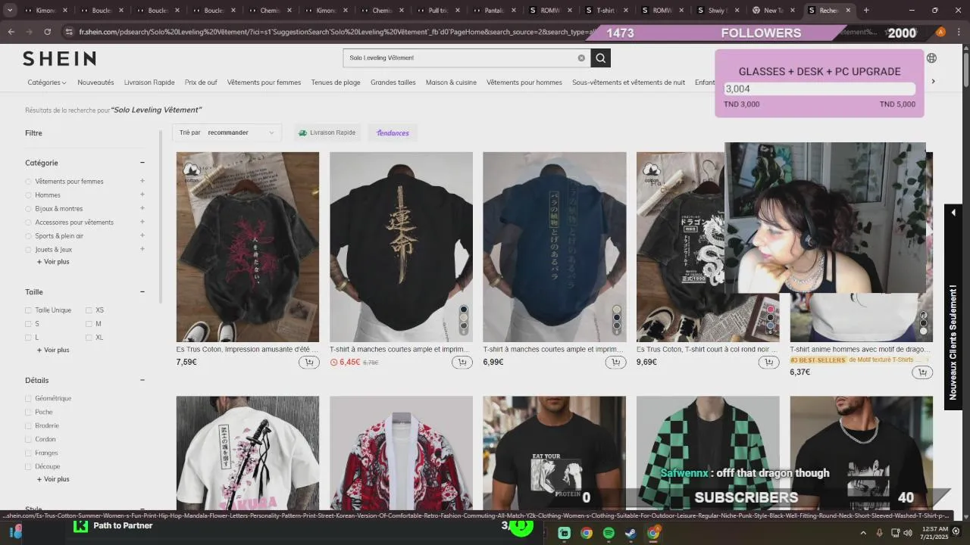Check the XS size filter

coord(89,310)
